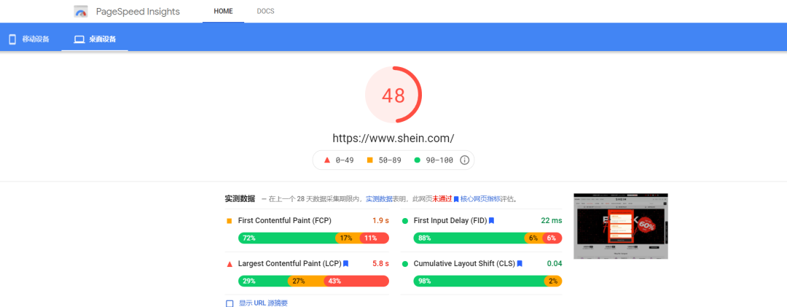Click the FID green circle indicator

pos(405,220)
